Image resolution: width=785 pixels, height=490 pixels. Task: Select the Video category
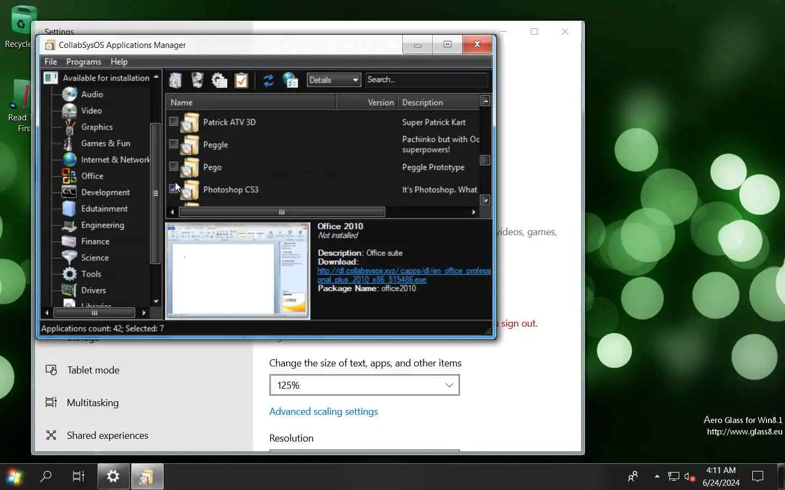click(x=91, y=111)
